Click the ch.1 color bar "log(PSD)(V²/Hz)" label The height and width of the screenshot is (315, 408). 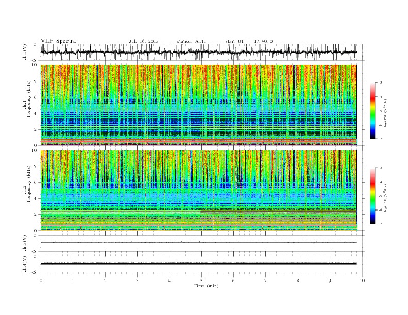tap(386, 113)
